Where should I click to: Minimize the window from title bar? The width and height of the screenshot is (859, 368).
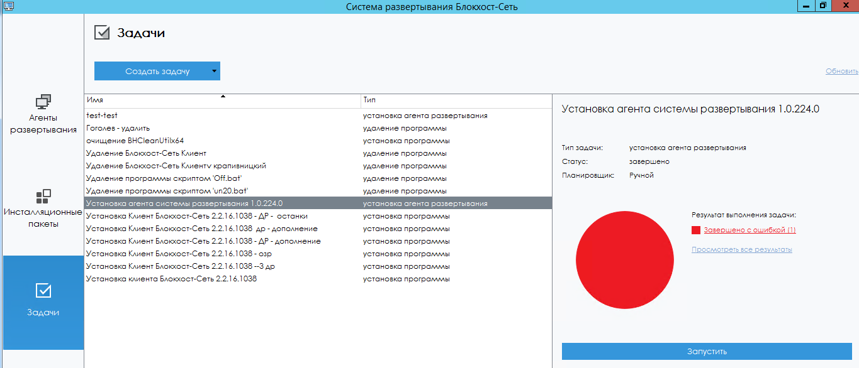806,6
